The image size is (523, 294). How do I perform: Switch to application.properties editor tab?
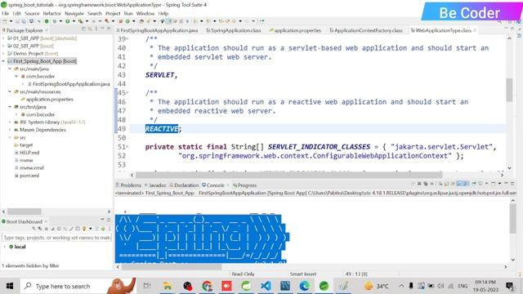(x=295, y=30)
